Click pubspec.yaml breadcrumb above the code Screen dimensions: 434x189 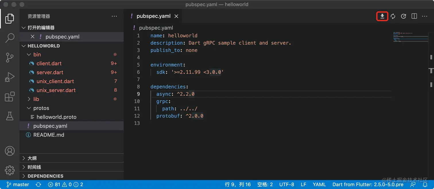click(156, 28)
